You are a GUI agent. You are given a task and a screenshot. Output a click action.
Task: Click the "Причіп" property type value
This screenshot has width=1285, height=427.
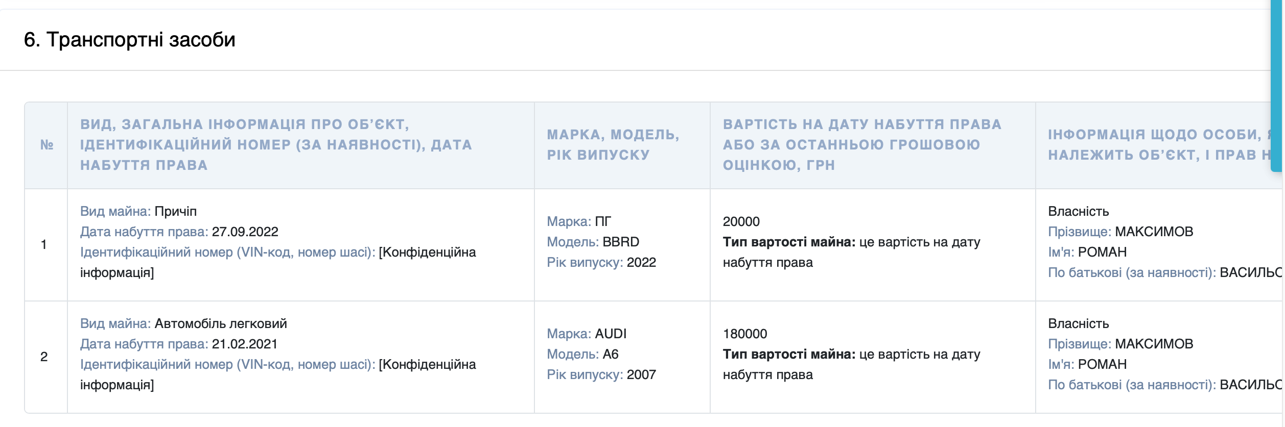coord(175,211)
